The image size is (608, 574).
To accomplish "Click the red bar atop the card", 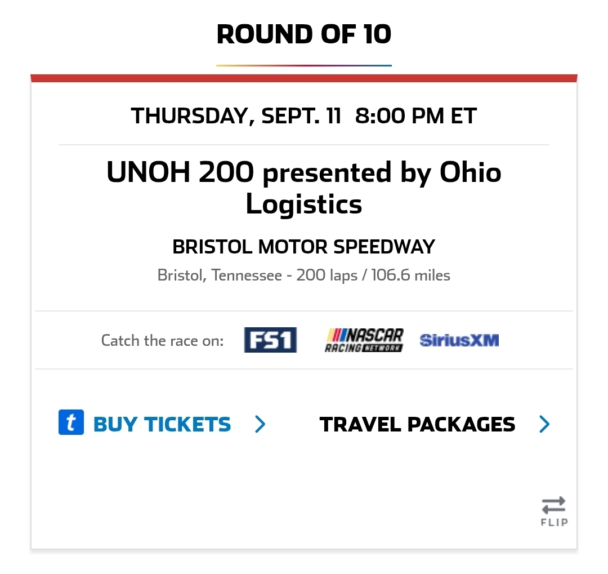I will coord(304,78).
